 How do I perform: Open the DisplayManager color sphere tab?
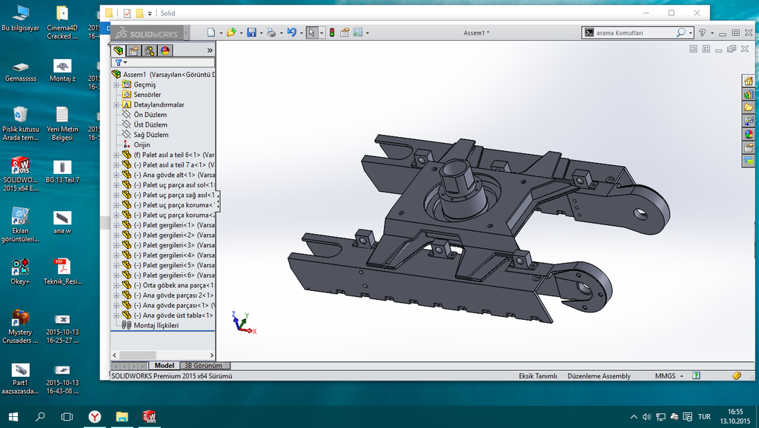[x=165, y=50]
